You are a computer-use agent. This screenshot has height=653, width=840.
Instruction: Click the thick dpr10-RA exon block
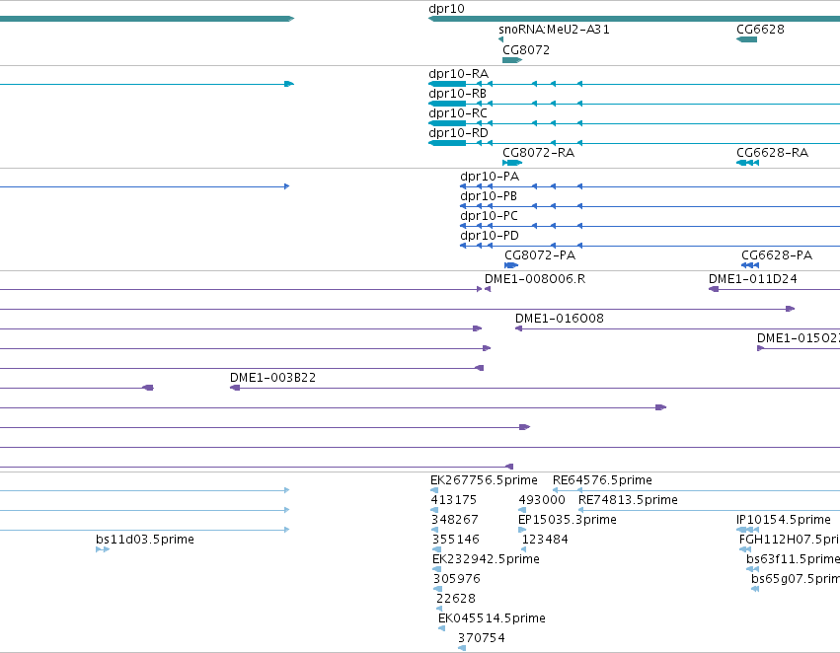coord(447,84)
